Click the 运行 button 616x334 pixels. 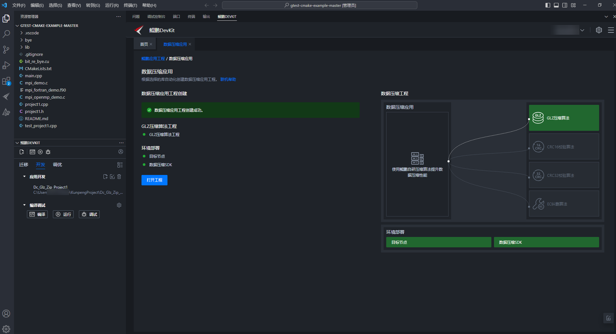tap(63, 214)
